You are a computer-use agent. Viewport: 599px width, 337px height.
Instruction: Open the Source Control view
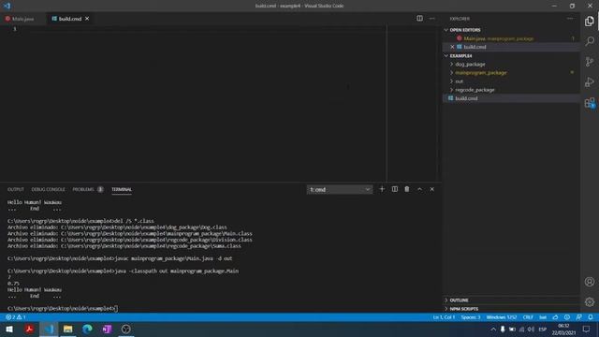click(x=590, y=62)
